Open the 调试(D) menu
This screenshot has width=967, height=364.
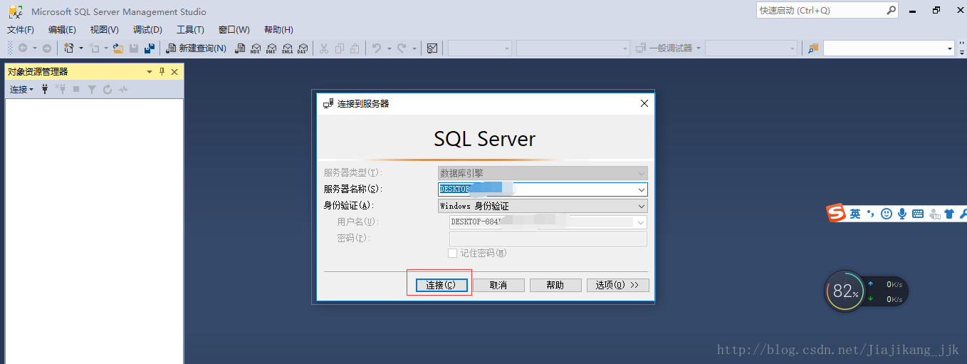pos(147,30)
